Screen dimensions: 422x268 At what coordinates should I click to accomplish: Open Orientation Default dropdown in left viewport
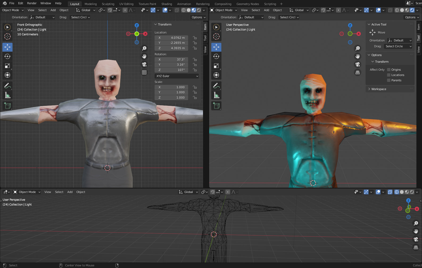[x=43, y=17]
